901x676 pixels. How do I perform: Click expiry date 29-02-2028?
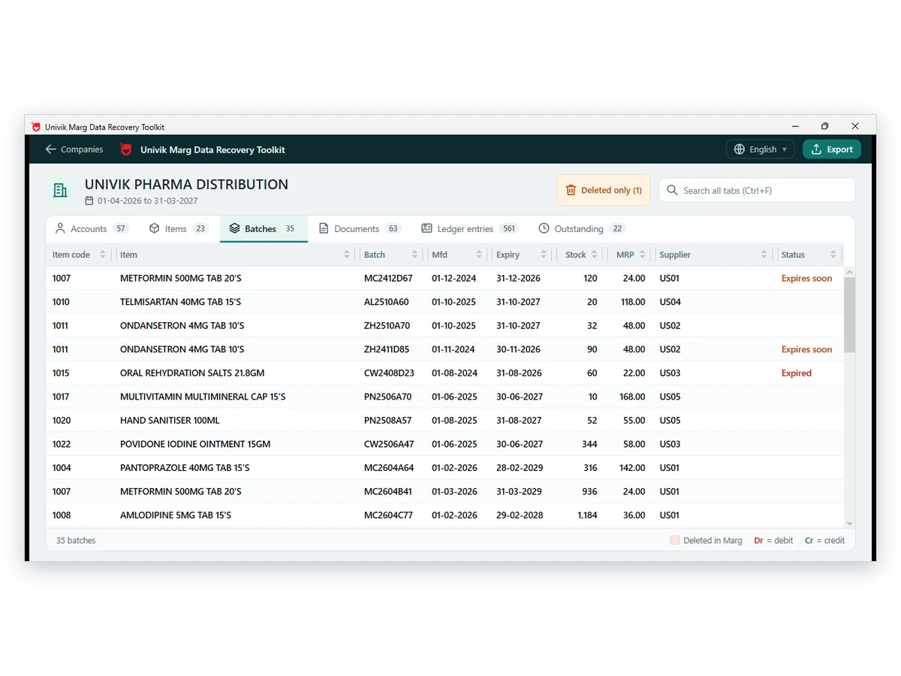click(520, 515)
